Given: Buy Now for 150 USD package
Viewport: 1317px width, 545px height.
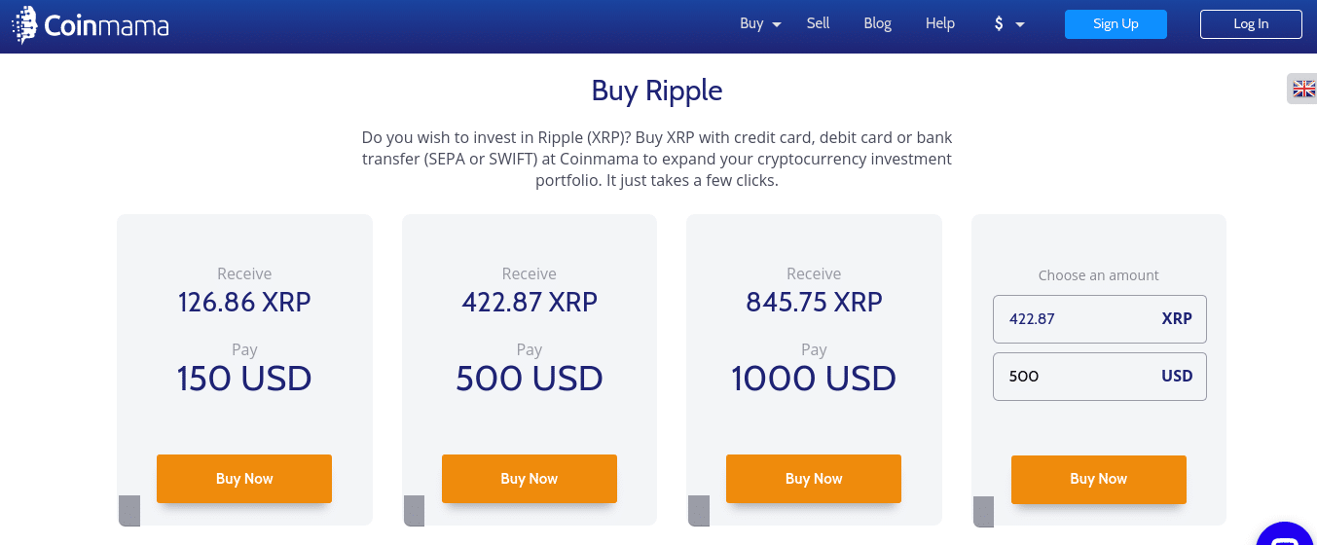Looking at the screenshot, I should point(244,479).
